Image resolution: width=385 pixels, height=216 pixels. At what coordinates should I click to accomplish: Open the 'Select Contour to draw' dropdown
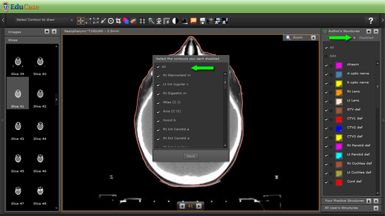click(x=44, y=20)
